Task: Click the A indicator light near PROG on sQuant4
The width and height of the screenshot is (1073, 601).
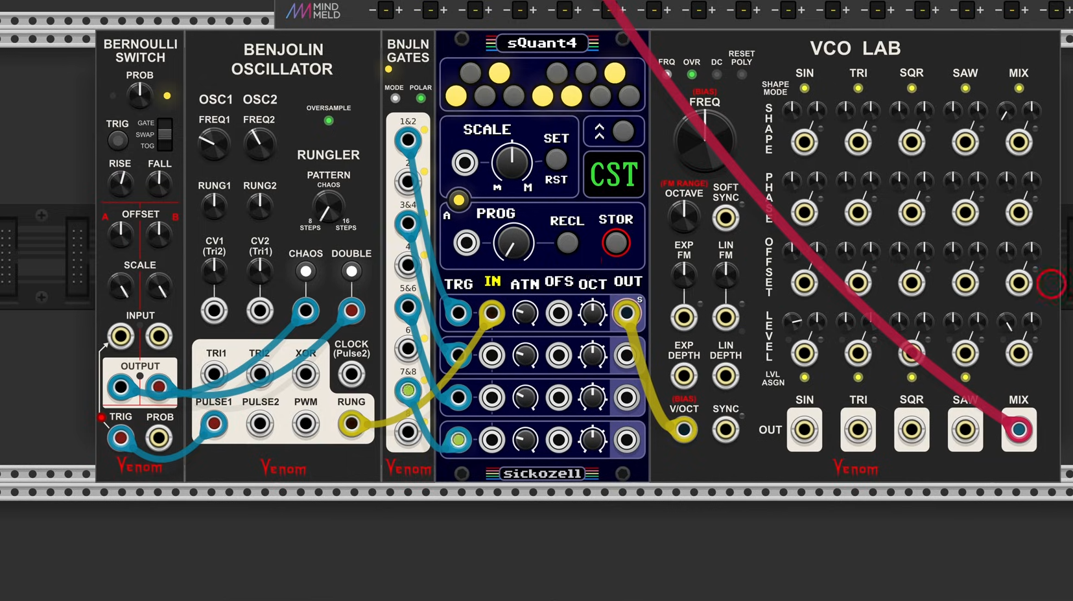Action: (x=458, y=201)
